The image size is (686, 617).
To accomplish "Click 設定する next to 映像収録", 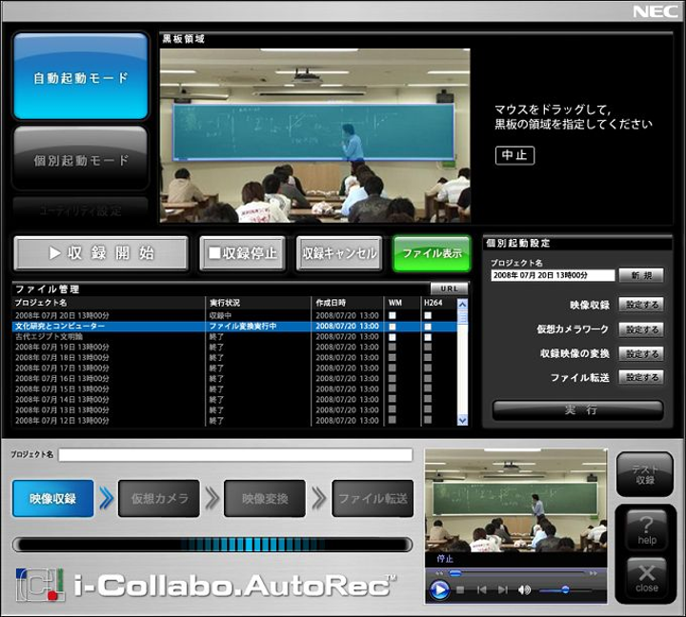I will 641,305.
